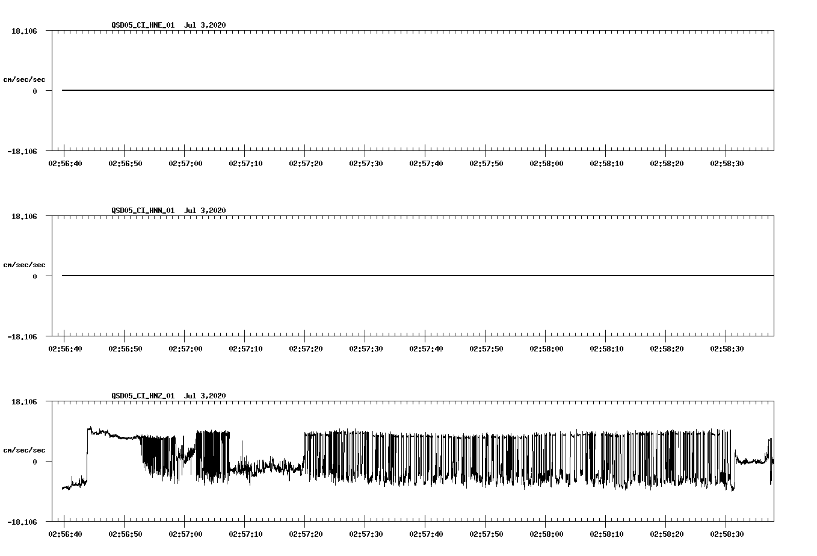
Task: Click the 02:57:50 time label under HNN plot
Action: tap(486, 349)
